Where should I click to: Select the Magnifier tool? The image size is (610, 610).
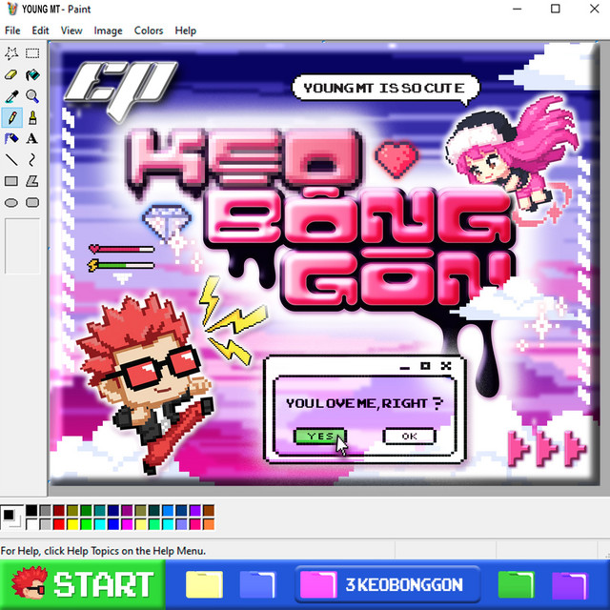click(x=32, y=96)
